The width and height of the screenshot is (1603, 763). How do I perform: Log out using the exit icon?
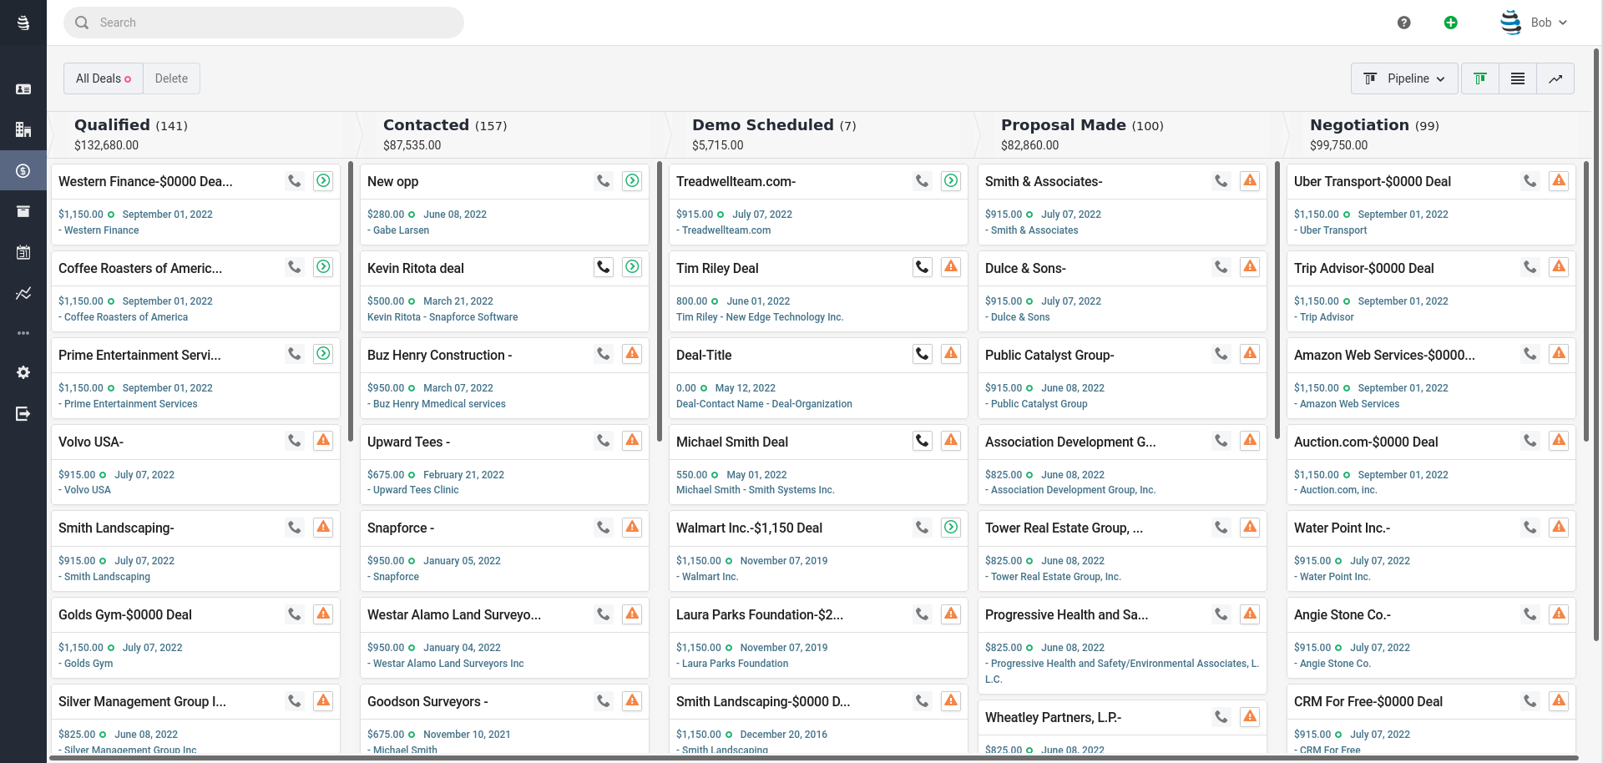(x=23, y=413)
